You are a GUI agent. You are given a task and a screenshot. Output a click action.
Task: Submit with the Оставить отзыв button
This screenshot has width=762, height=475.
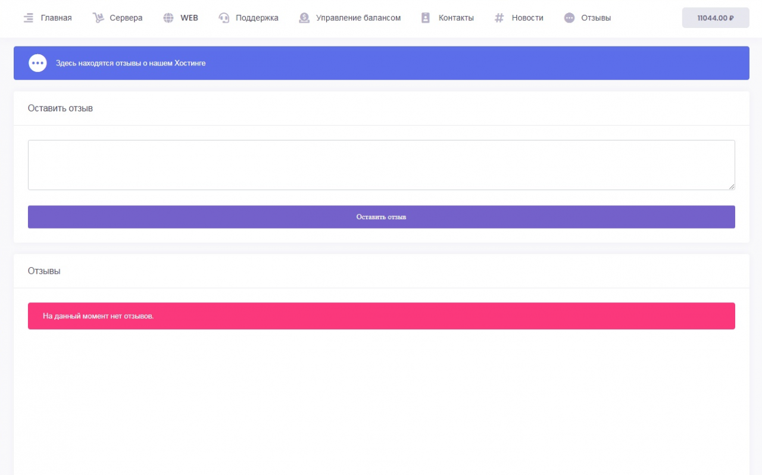click(382, 217)
